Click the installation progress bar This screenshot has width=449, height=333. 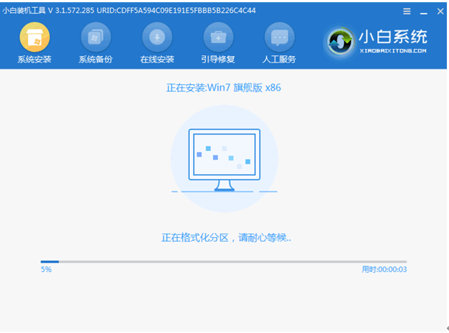click(x=223, y=262)
